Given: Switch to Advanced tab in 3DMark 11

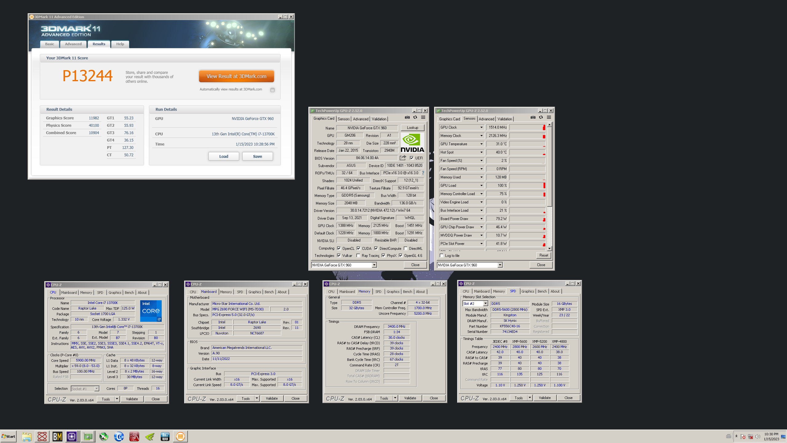Looking at the screenshot, I should pyautogui.click(x=73, y=44).
